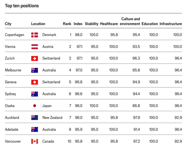Select the Copenhagen city name
Screen dimensions: 192x147
[14, 35]
